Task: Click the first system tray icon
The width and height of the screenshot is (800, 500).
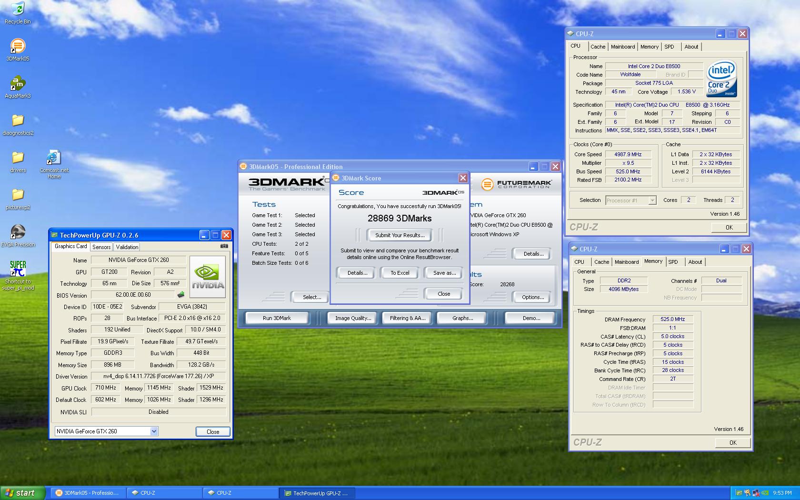Action: (739, 493)
